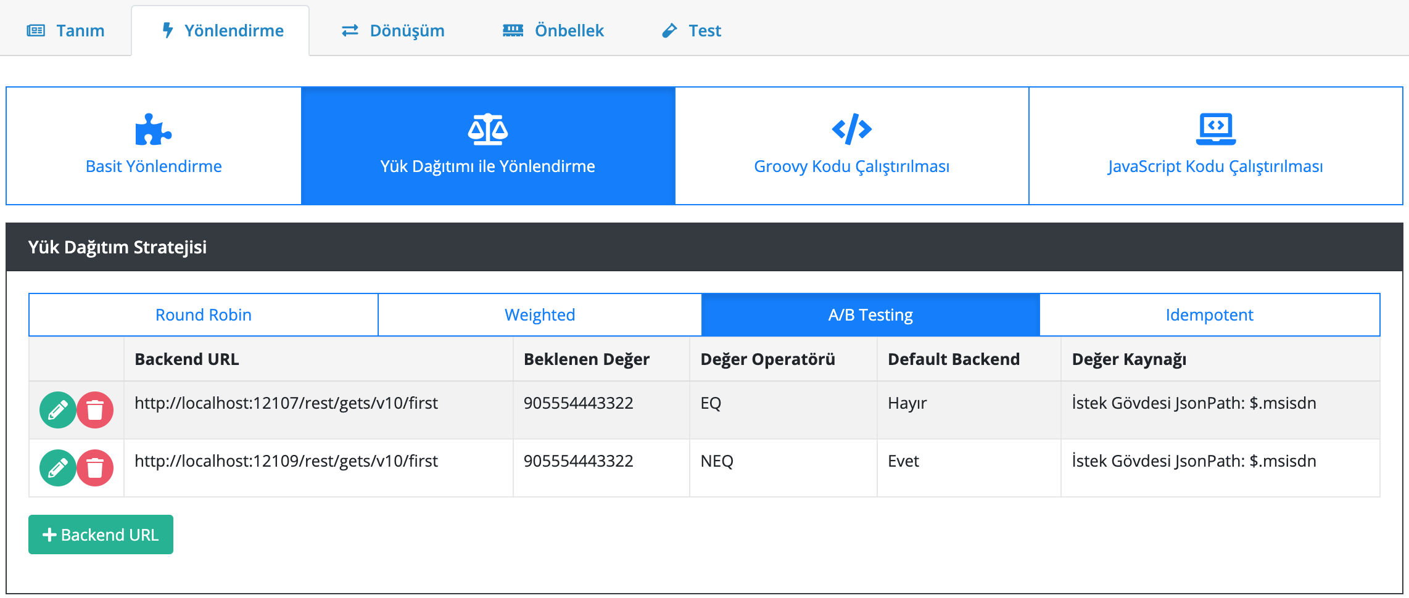This screenshot has width=1409, height=598.
Task: Click the Yönlendirme tab's lightning bolt icon
Action: 167,30
